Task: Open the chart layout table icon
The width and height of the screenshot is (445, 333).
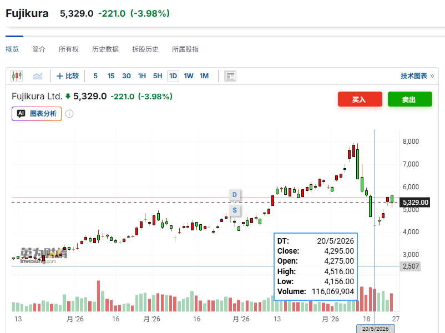Action: pyautogui.click(x=230, y=76)
